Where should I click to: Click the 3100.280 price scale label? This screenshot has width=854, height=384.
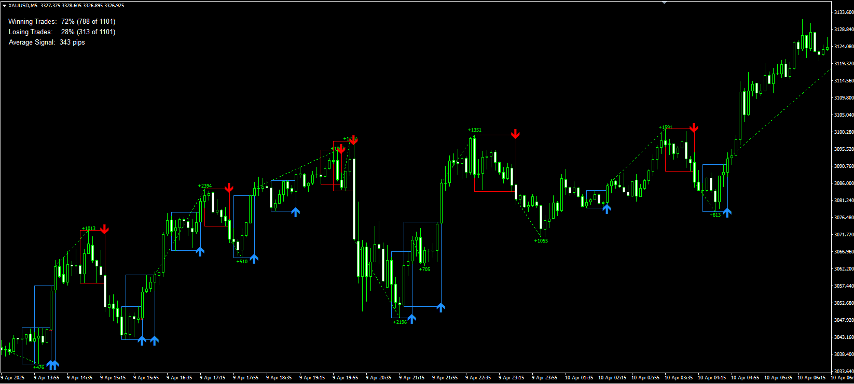tap(844, 132)
